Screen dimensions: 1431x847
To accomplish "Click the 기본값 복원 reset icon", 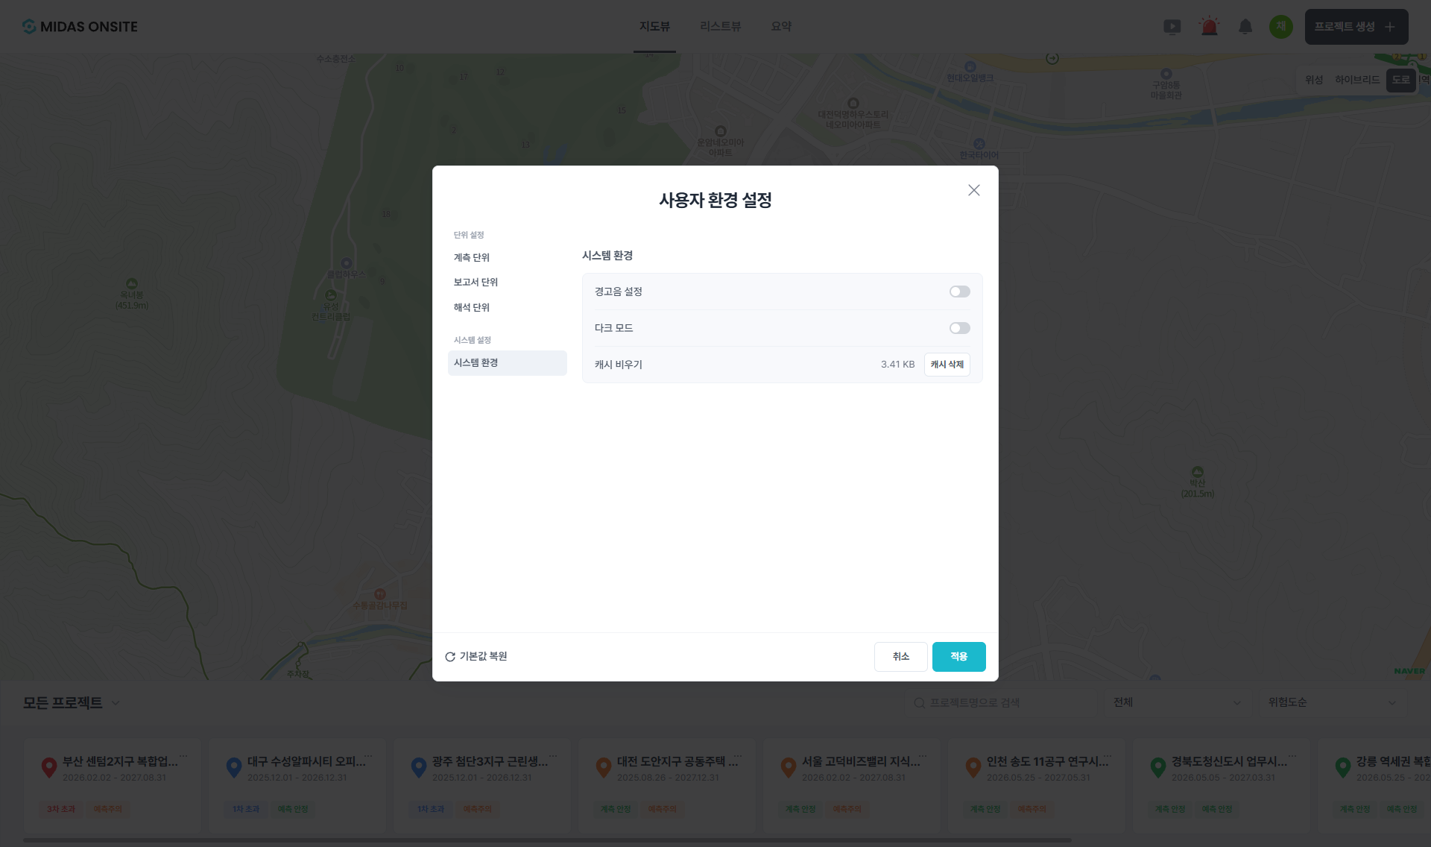I will [450, 657].
